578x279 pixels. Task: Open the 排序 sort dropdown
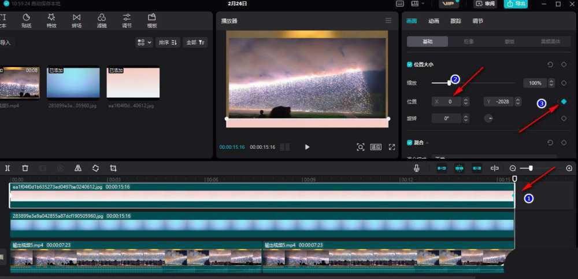click(x=168, y=42)
